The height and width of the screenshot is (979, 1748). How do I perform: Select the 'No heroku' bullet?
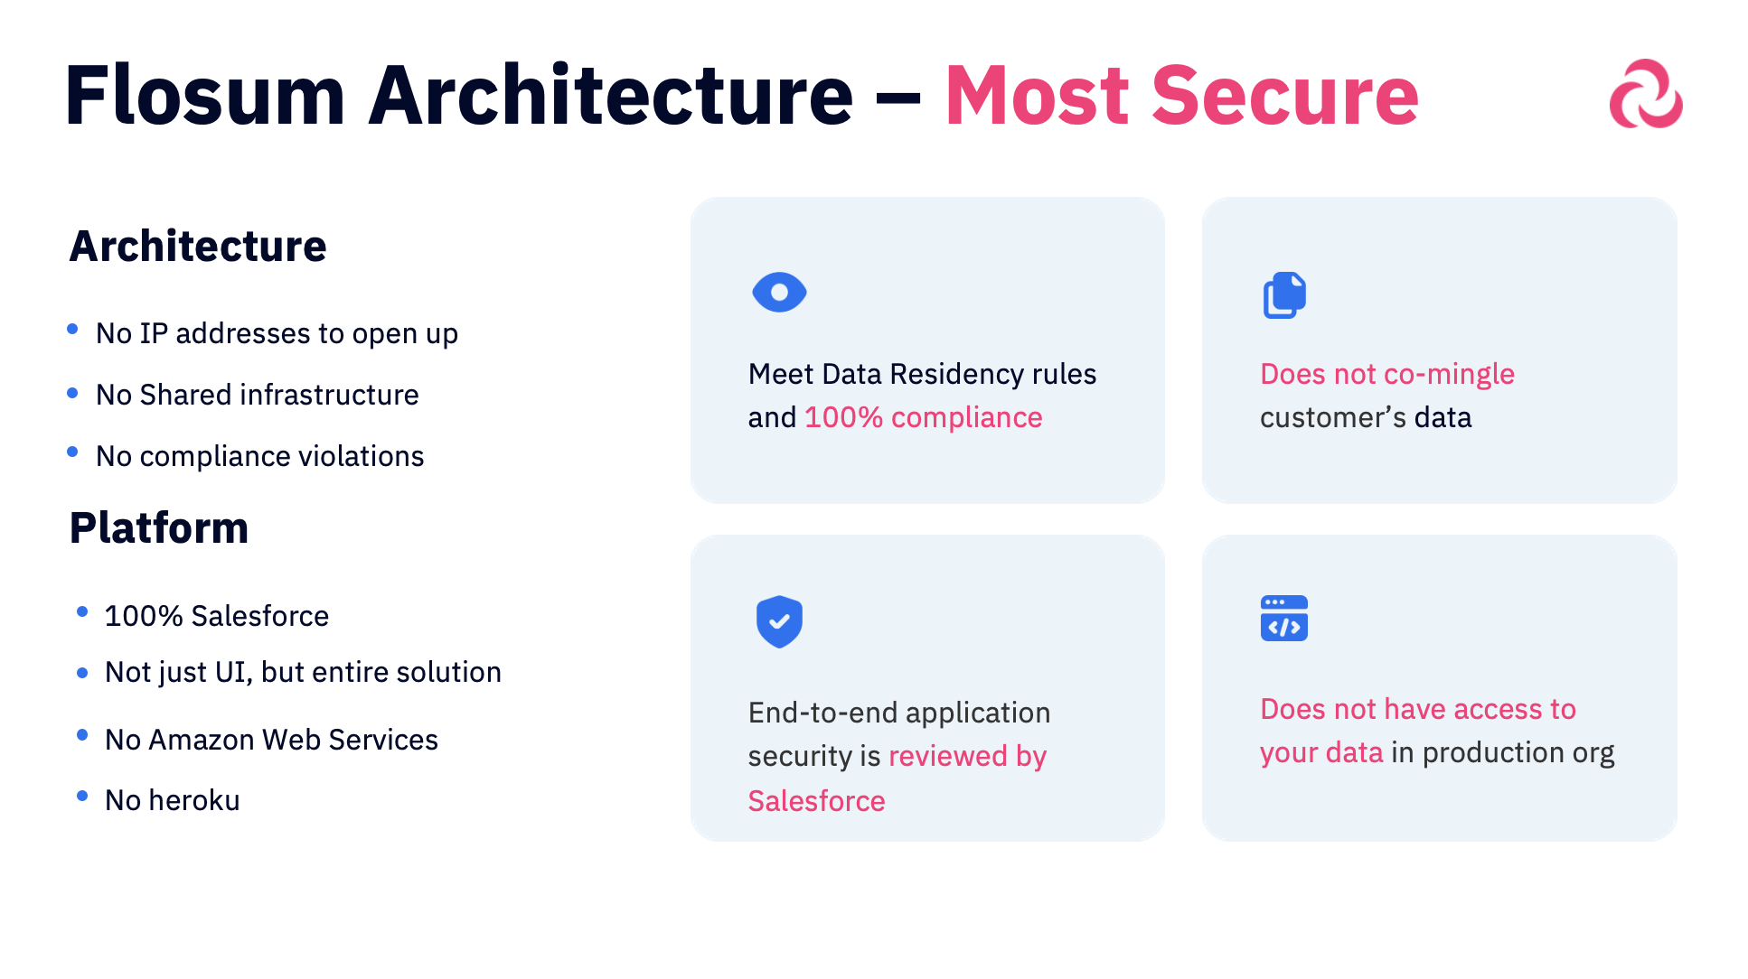(173, 800)
